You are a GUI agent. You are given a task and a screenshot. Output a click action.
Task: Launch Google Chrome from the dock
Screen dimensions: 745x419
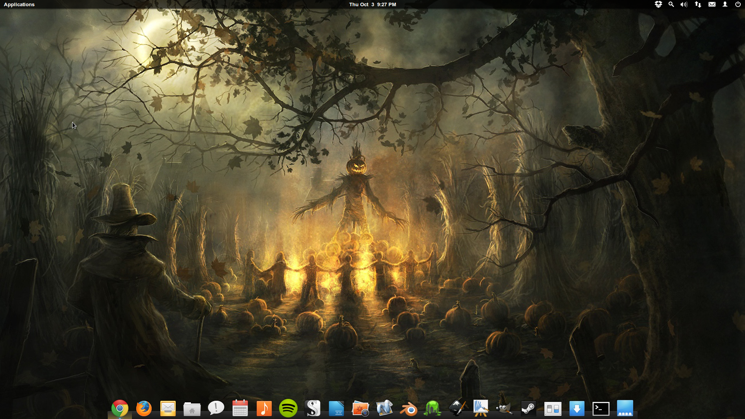click(x=120, y=409)
